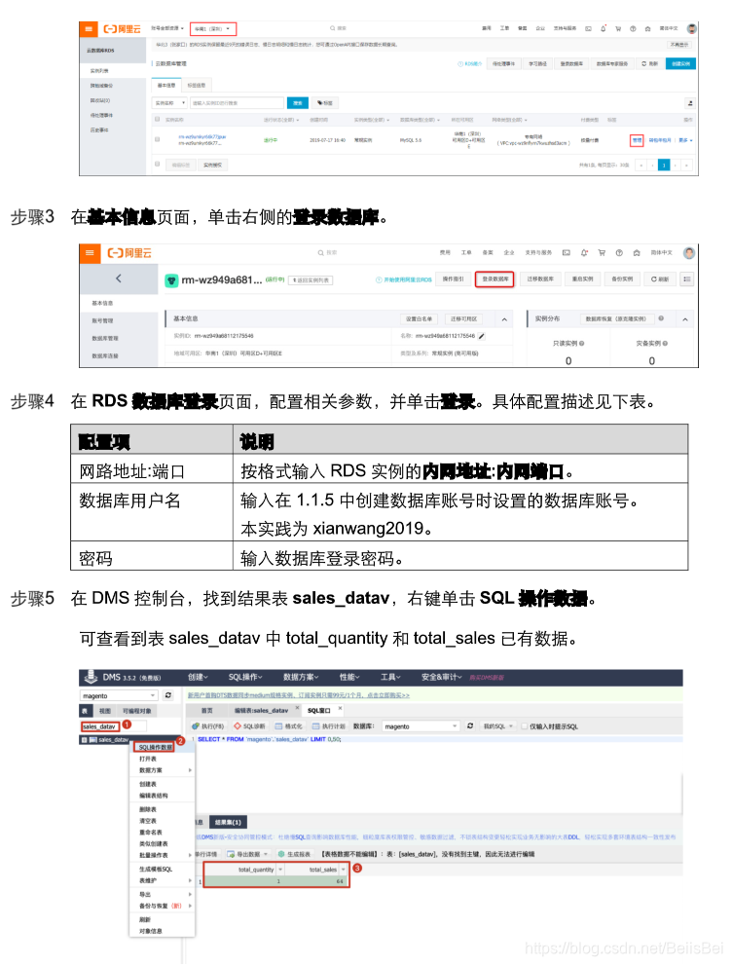Open the download icon at the right of the RDS search row

point(690,103)
